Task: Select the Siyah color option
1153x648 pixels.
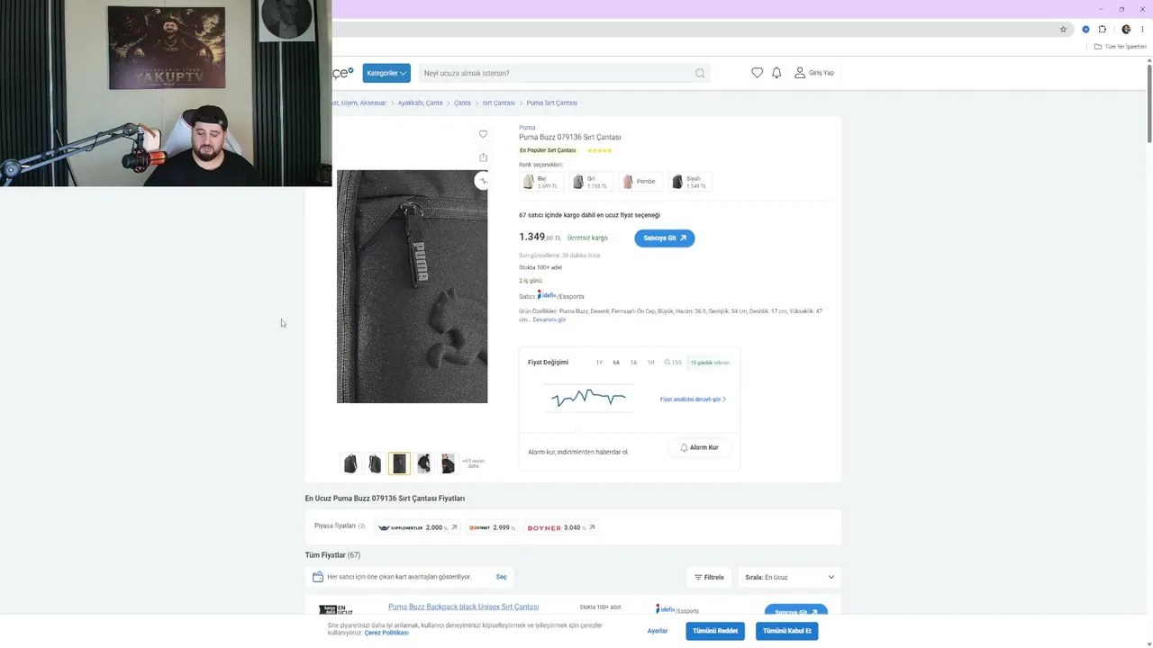Action: point(690,182)
